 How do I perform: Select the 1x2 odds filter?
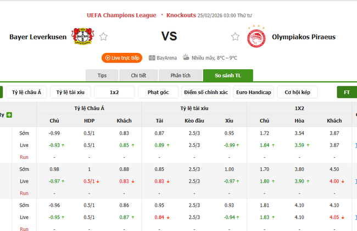point(114,92)
